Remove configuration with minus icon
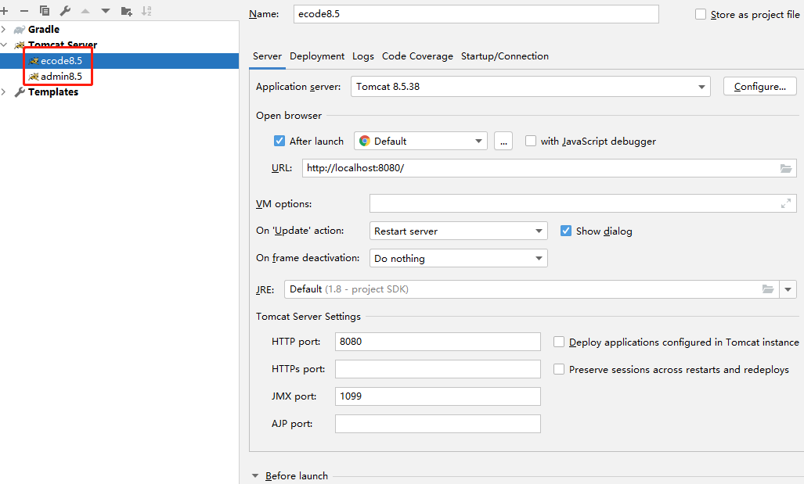The image size is (804, 484). click(24, 11)
